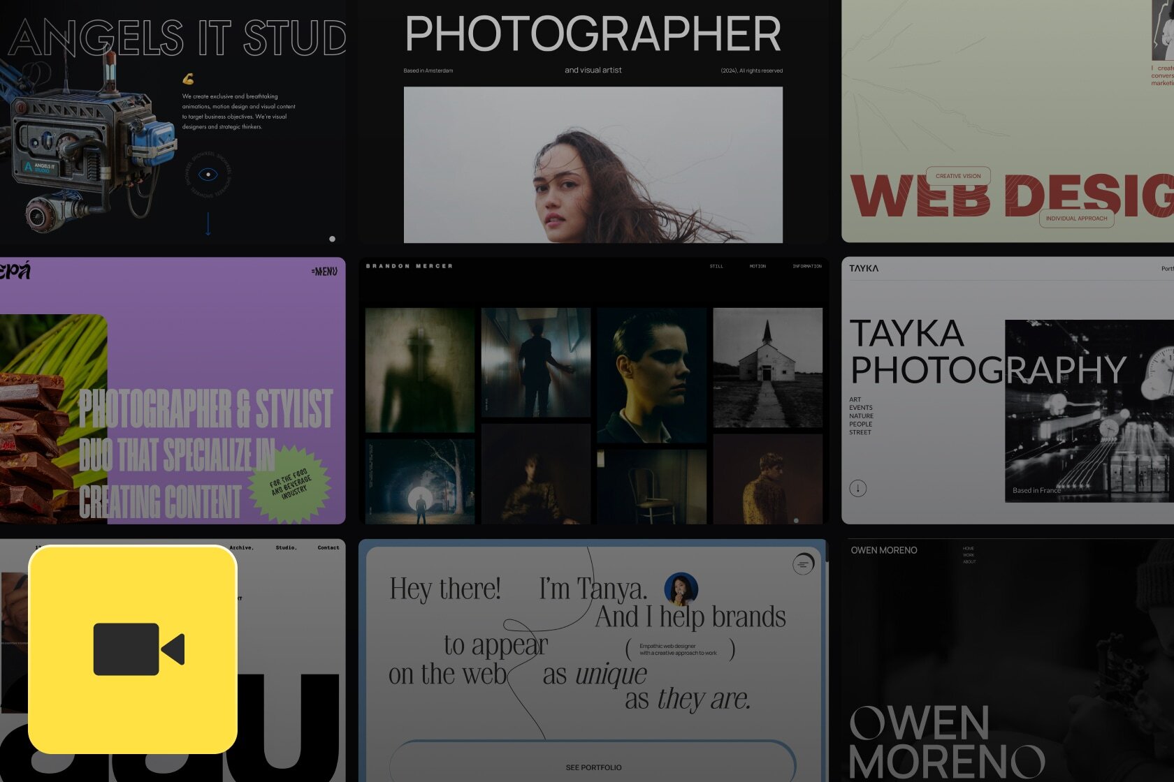
Task: Click the circled down arrow in Tayka template
Action: (857, 488)
